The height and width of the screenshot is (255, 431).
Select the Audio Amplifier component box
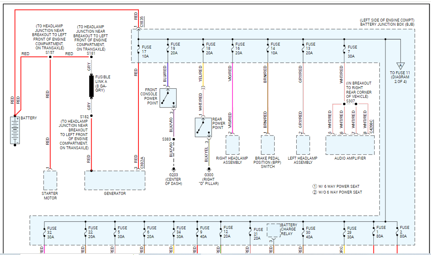tap(350, 145)
